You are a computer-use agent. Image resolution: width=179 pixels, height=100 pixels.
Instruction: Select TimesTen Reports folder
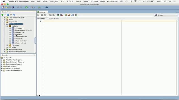[13, 69]
